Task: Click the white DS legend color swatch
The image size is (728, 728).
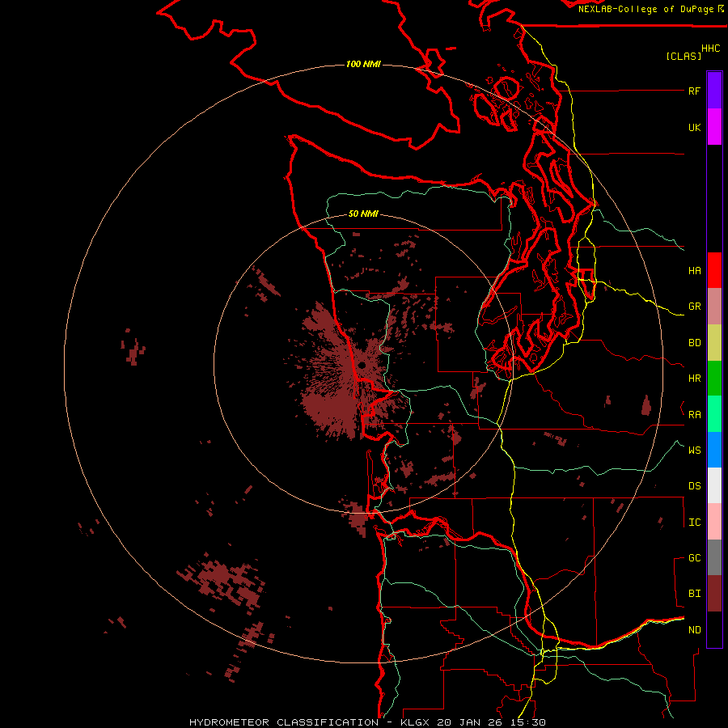Action: point(714,485)
